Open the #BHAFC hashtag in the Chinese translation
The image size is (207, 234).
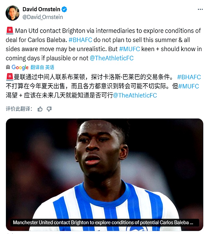tap(189, 77)
